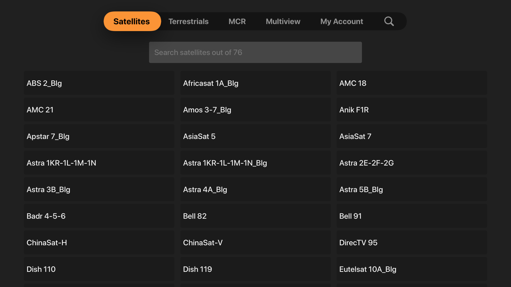Choose the Bell 82 satellite
The image size is (511, 287).
(256, 216)
